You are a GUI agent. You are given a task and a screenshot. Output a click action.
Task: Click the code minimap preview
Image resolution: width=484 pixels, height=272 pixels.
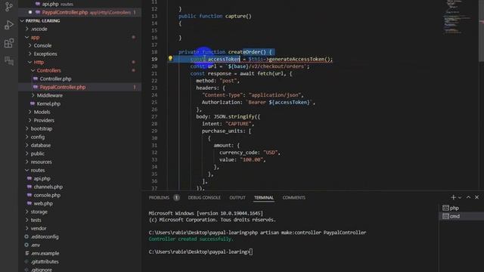pos(456,17)
